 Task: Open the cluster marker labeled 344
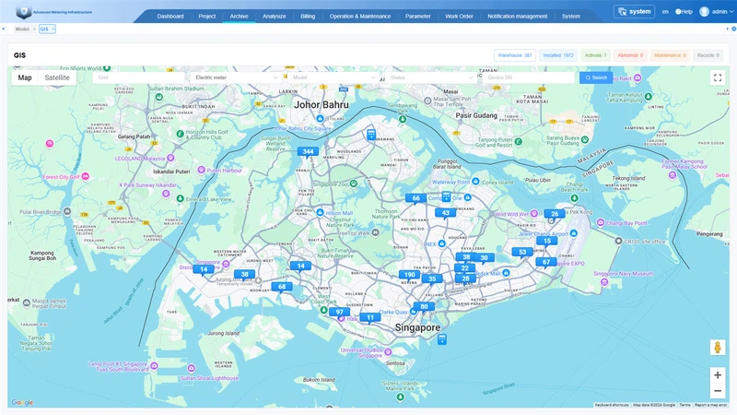coord(308,152)
